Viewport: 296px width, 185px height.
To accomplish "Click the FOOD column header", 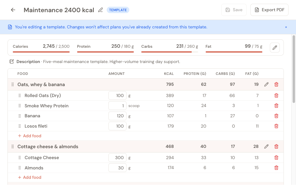I will [x=23, y=74].
